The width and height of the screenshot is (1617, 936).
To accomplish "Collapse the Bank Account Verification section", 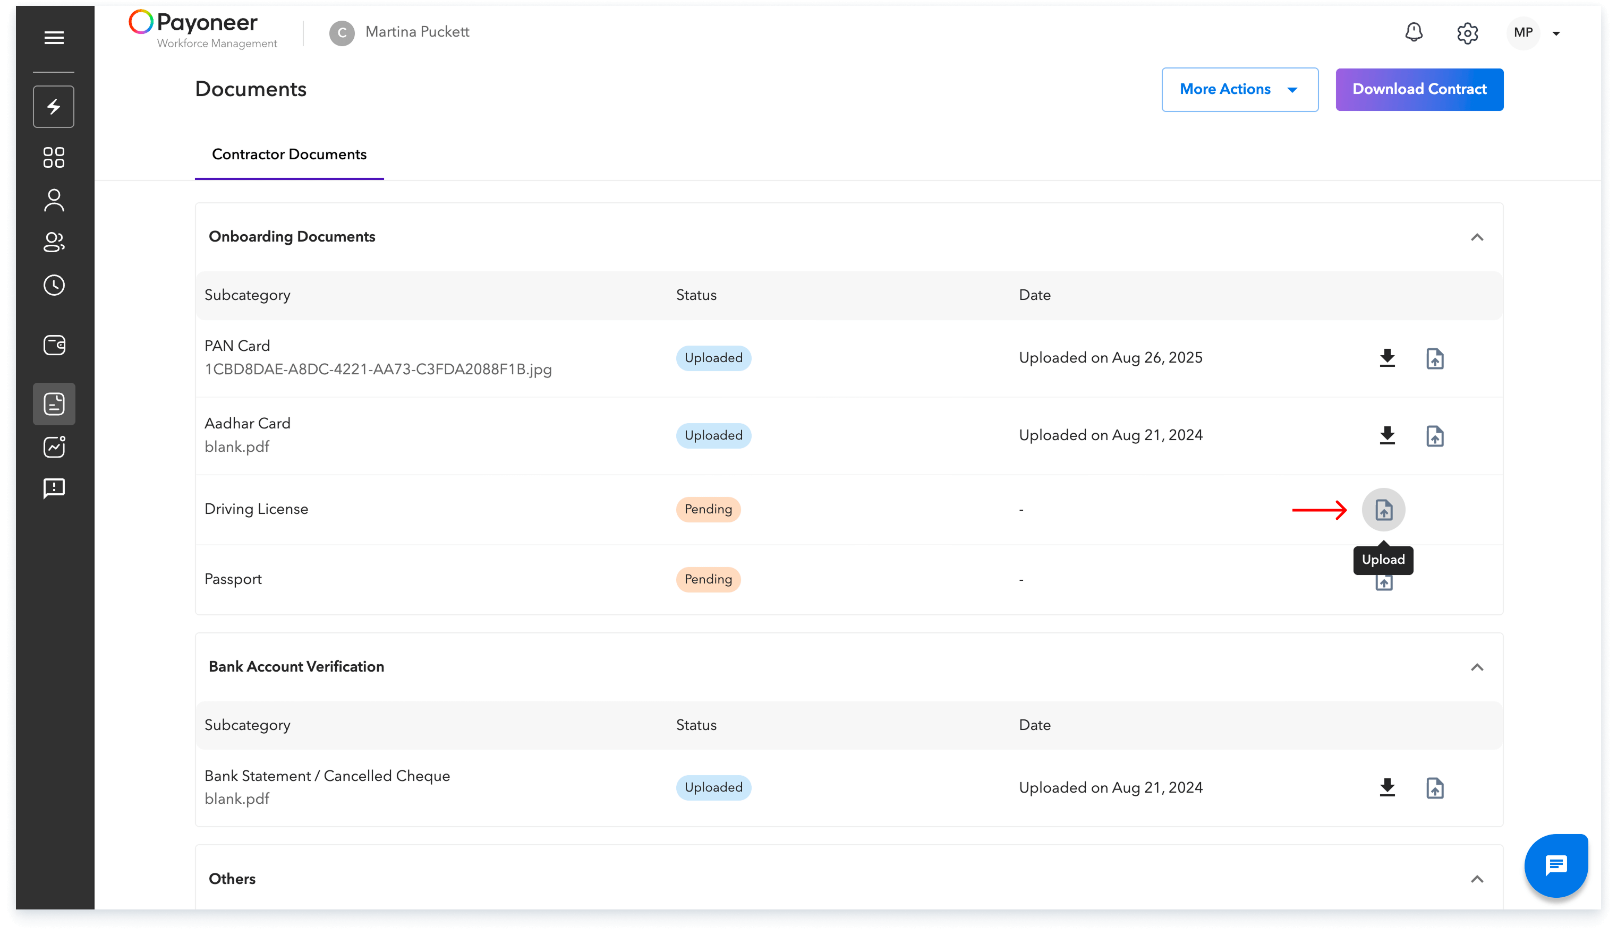I will (x=1476, y=667).
